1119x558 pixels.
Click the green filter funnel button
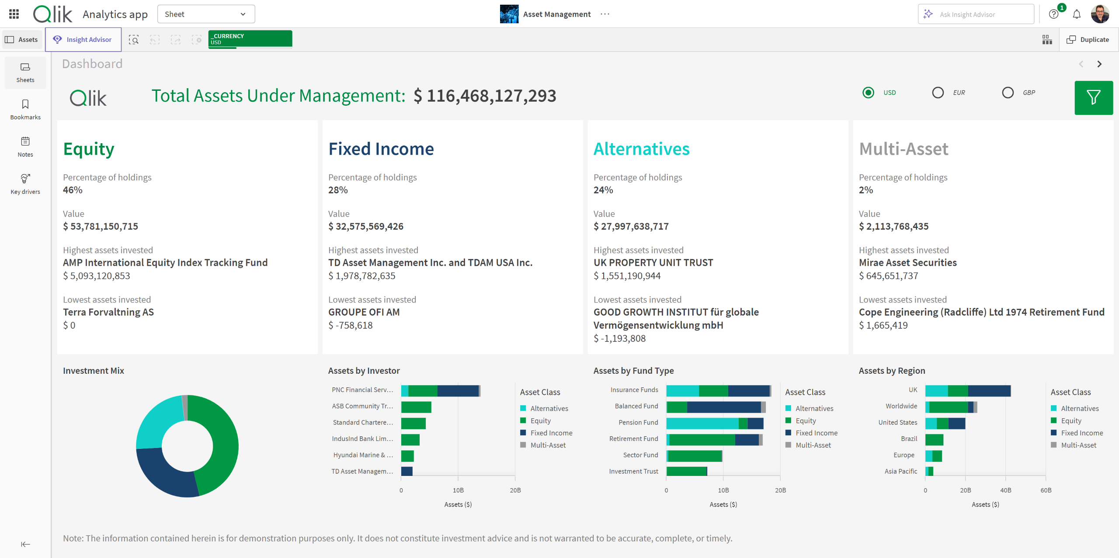1093,97
